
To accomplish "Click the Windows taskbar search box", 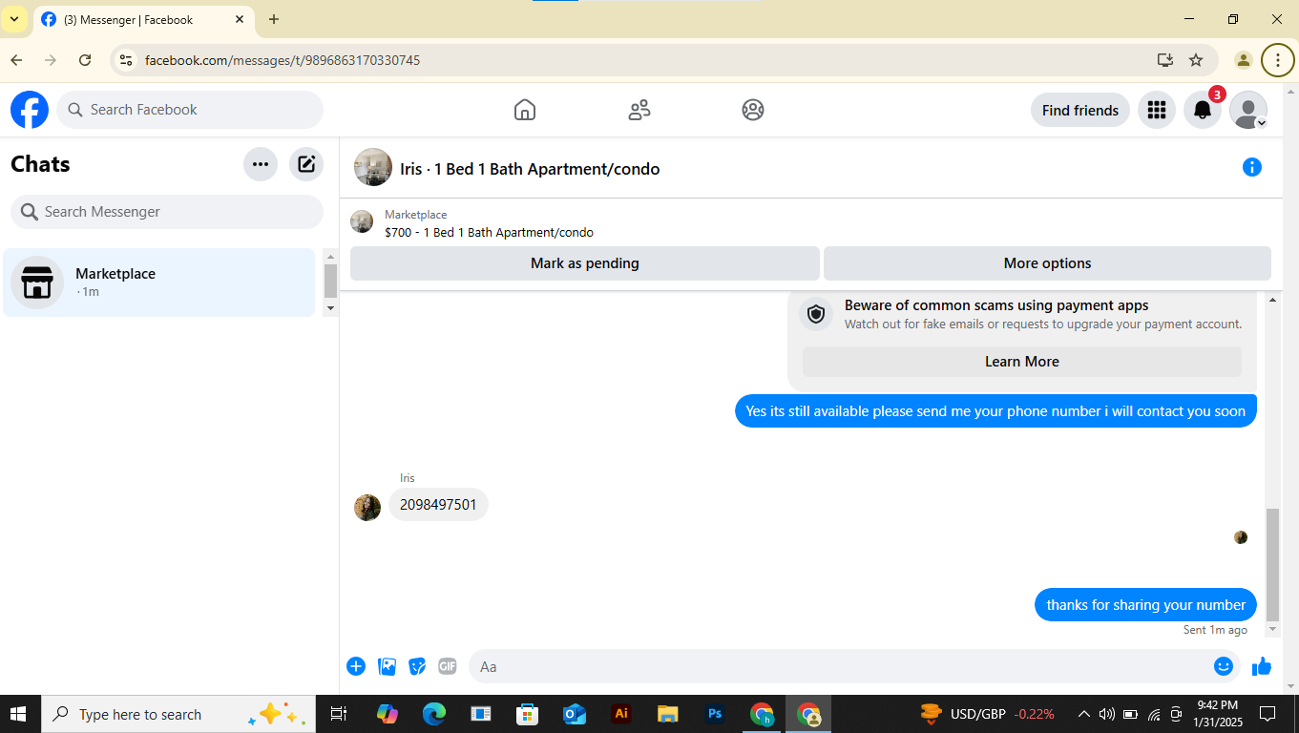I will click(x=178, y=714).
